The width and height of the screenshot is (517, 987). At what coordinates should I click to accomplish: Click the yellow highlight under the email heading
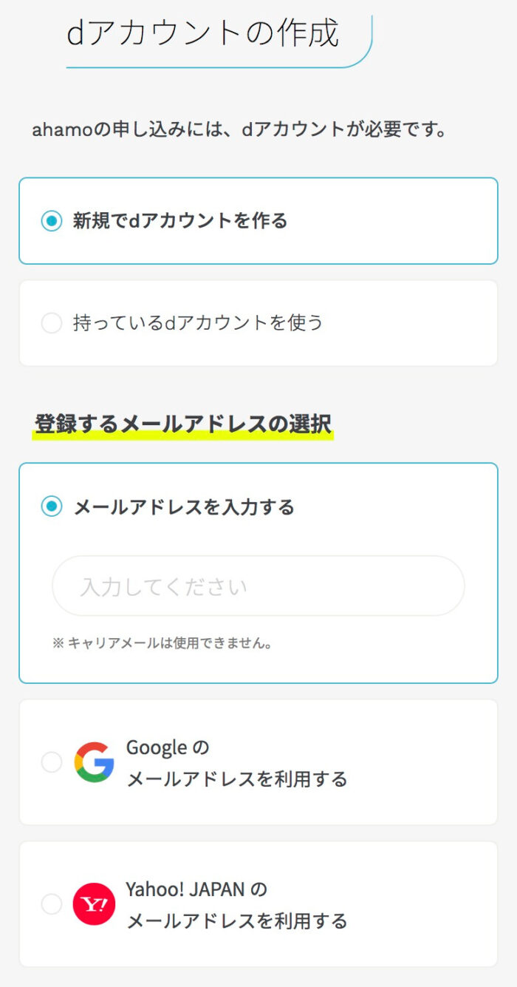click(182, 436)
